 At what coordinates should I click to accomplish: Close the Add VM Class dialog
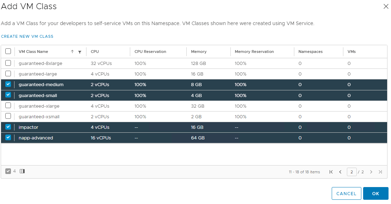point(386,6)
